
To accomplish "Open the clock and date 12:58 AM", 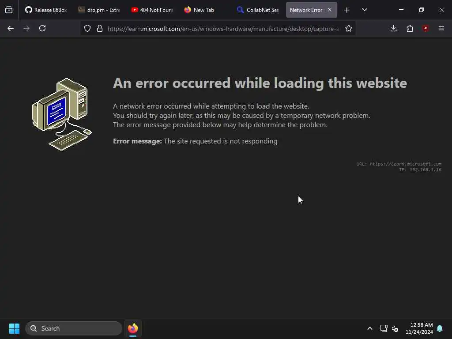I will pyautogui.click(x=419, y=328).
